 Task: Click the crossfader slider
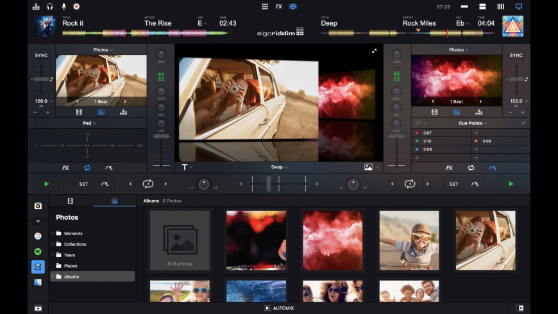click(x=269, y=184)
